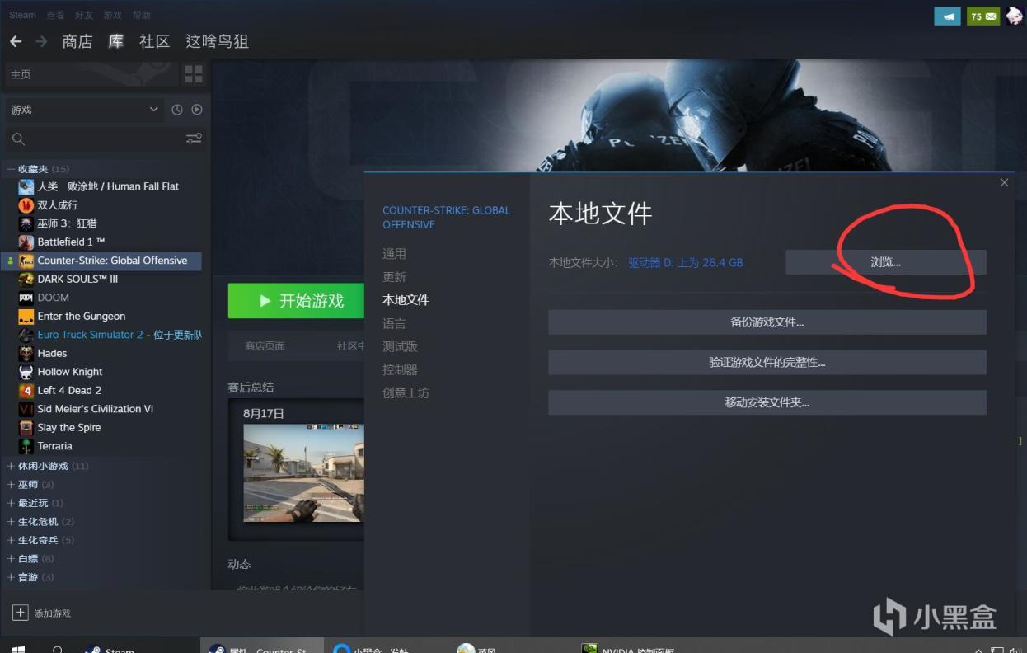This screenshot has width=1027, height=653.
Task: Select 控制器 in properties sidebar
Action: [400, 369]
